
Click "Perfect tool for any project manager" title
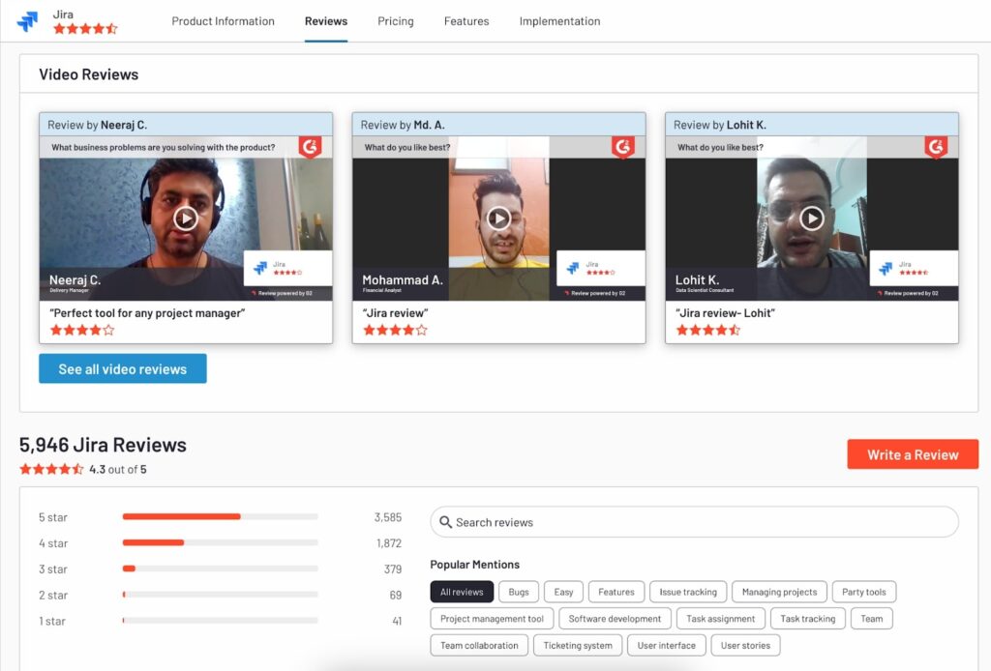click(147, 313)
